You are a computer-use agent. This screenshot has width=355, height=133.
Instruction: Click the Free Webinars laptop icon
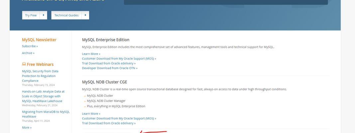pyautogui.click(x=24, y=64)
